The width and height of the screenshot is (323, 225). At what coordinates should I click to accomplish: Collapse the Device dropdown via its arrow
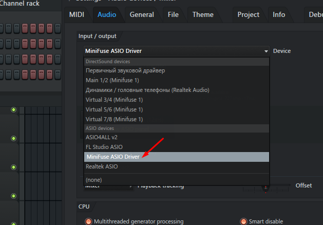click(266, 51)
